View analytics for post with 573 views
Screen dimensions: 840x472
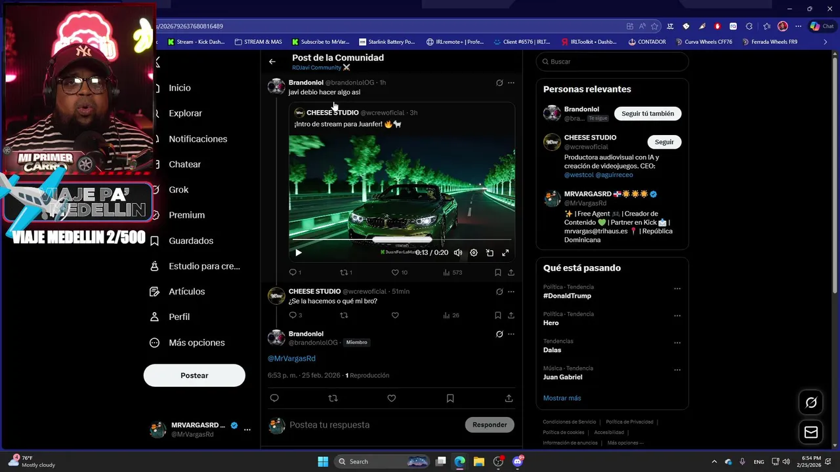point(453,272)
